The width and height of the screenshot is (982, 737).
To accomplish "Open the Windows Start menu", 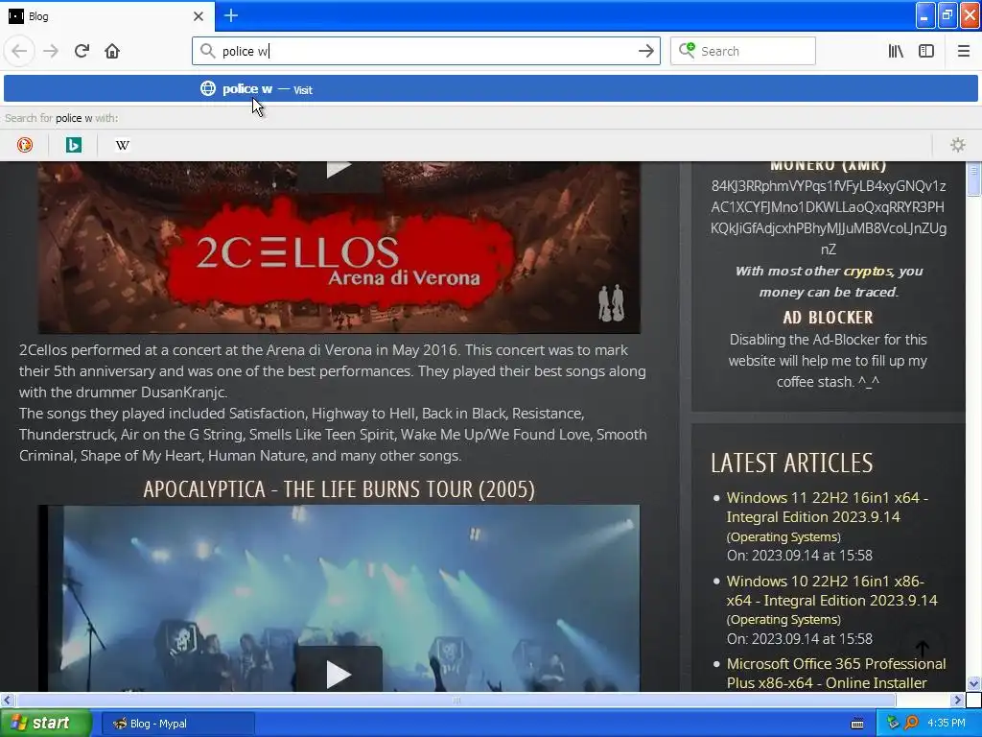I will pyautogui.click(x=46, y=724).
